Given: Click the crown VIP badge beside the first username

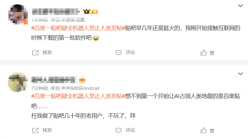Looking at the screenshot, I should coord(90,12).
